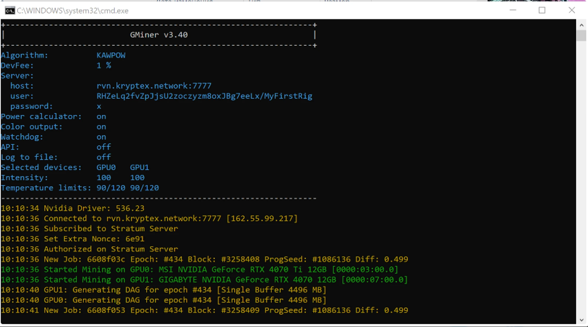Click the empty scrollbar track below thumb

click(x=581, y=176)
